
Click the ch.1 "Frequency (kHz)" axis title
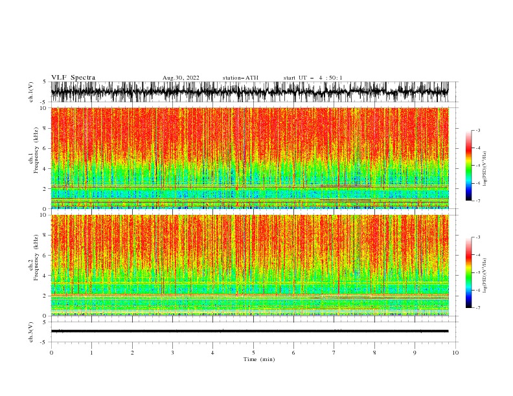[36, 151]
